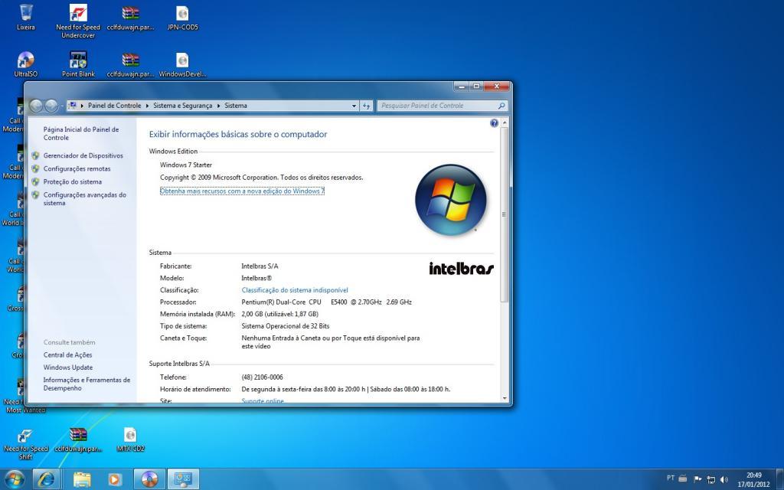The width and height of the screenshot is (784, 490).
Task: Click the scrollbar up arrow in Sistema window
Action: (505, 123)
